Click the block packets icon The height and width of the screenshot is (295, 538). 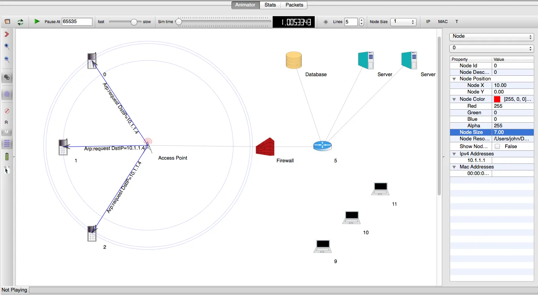coord(7,111)
